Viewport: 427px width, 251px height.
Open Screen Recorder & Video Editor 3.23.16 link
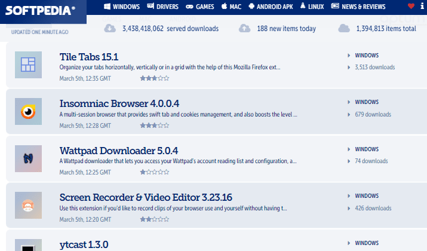click(146, 197)
